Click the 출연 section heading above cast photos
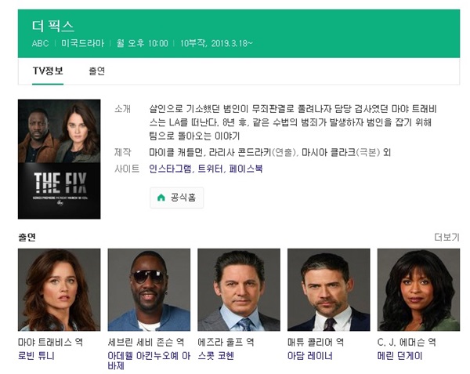 [27, 238]
